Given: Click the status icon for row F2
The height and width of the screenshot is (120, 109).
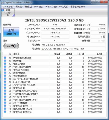Looking at the screenshot, I should [5, 109].
